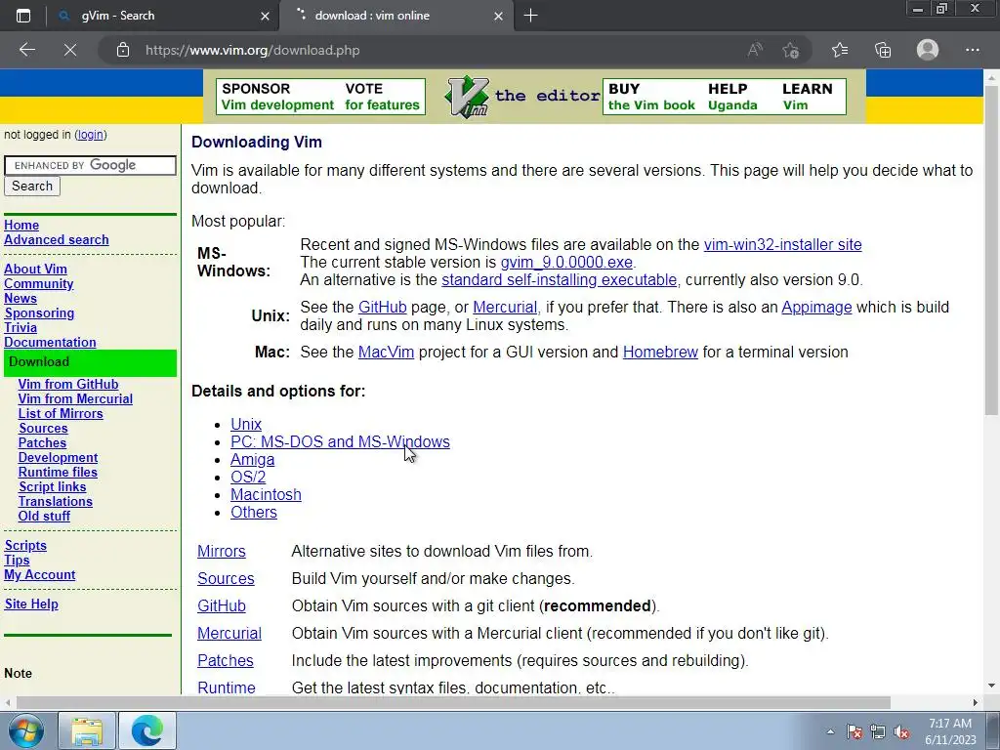Download gvim_9.0.0000.exe link
This screenshot has width=1000, height=750.
pyautogui.click(x=566, y=263)
